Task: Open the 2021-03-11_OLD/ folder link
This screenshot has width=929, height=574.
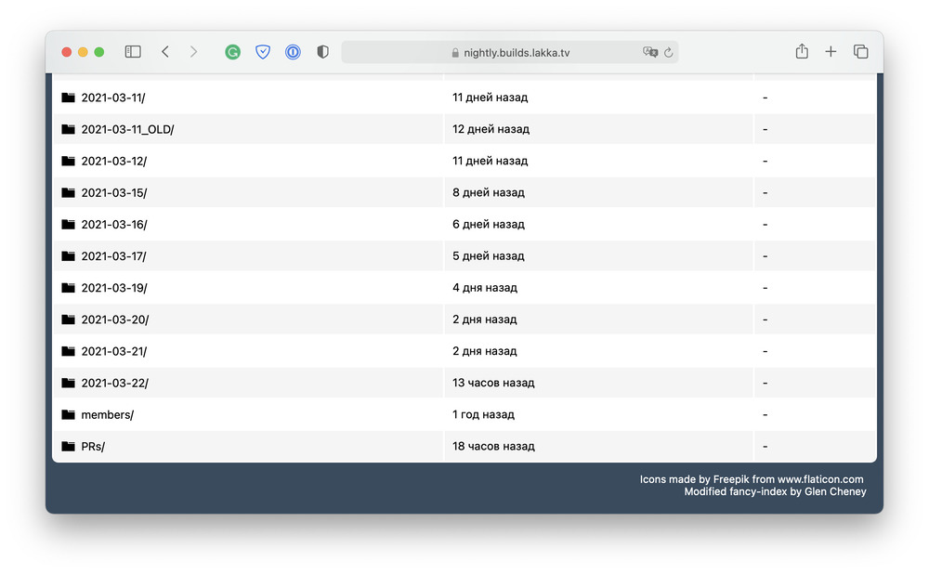Action: click(x=127, y=129)
